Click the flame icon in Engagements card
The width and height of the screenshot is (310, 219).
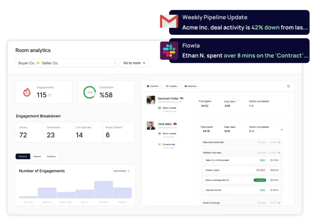click(x=27, y=92)
